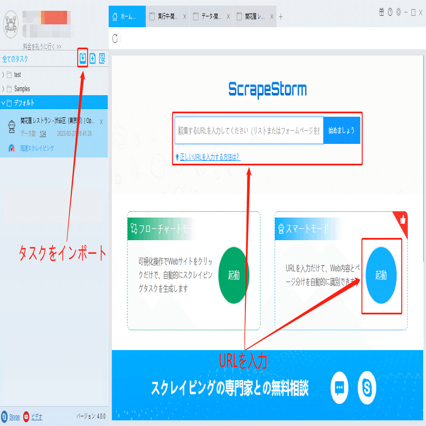
Task: Click the import task icon in sidebar
Action: (x=83, y=58)
